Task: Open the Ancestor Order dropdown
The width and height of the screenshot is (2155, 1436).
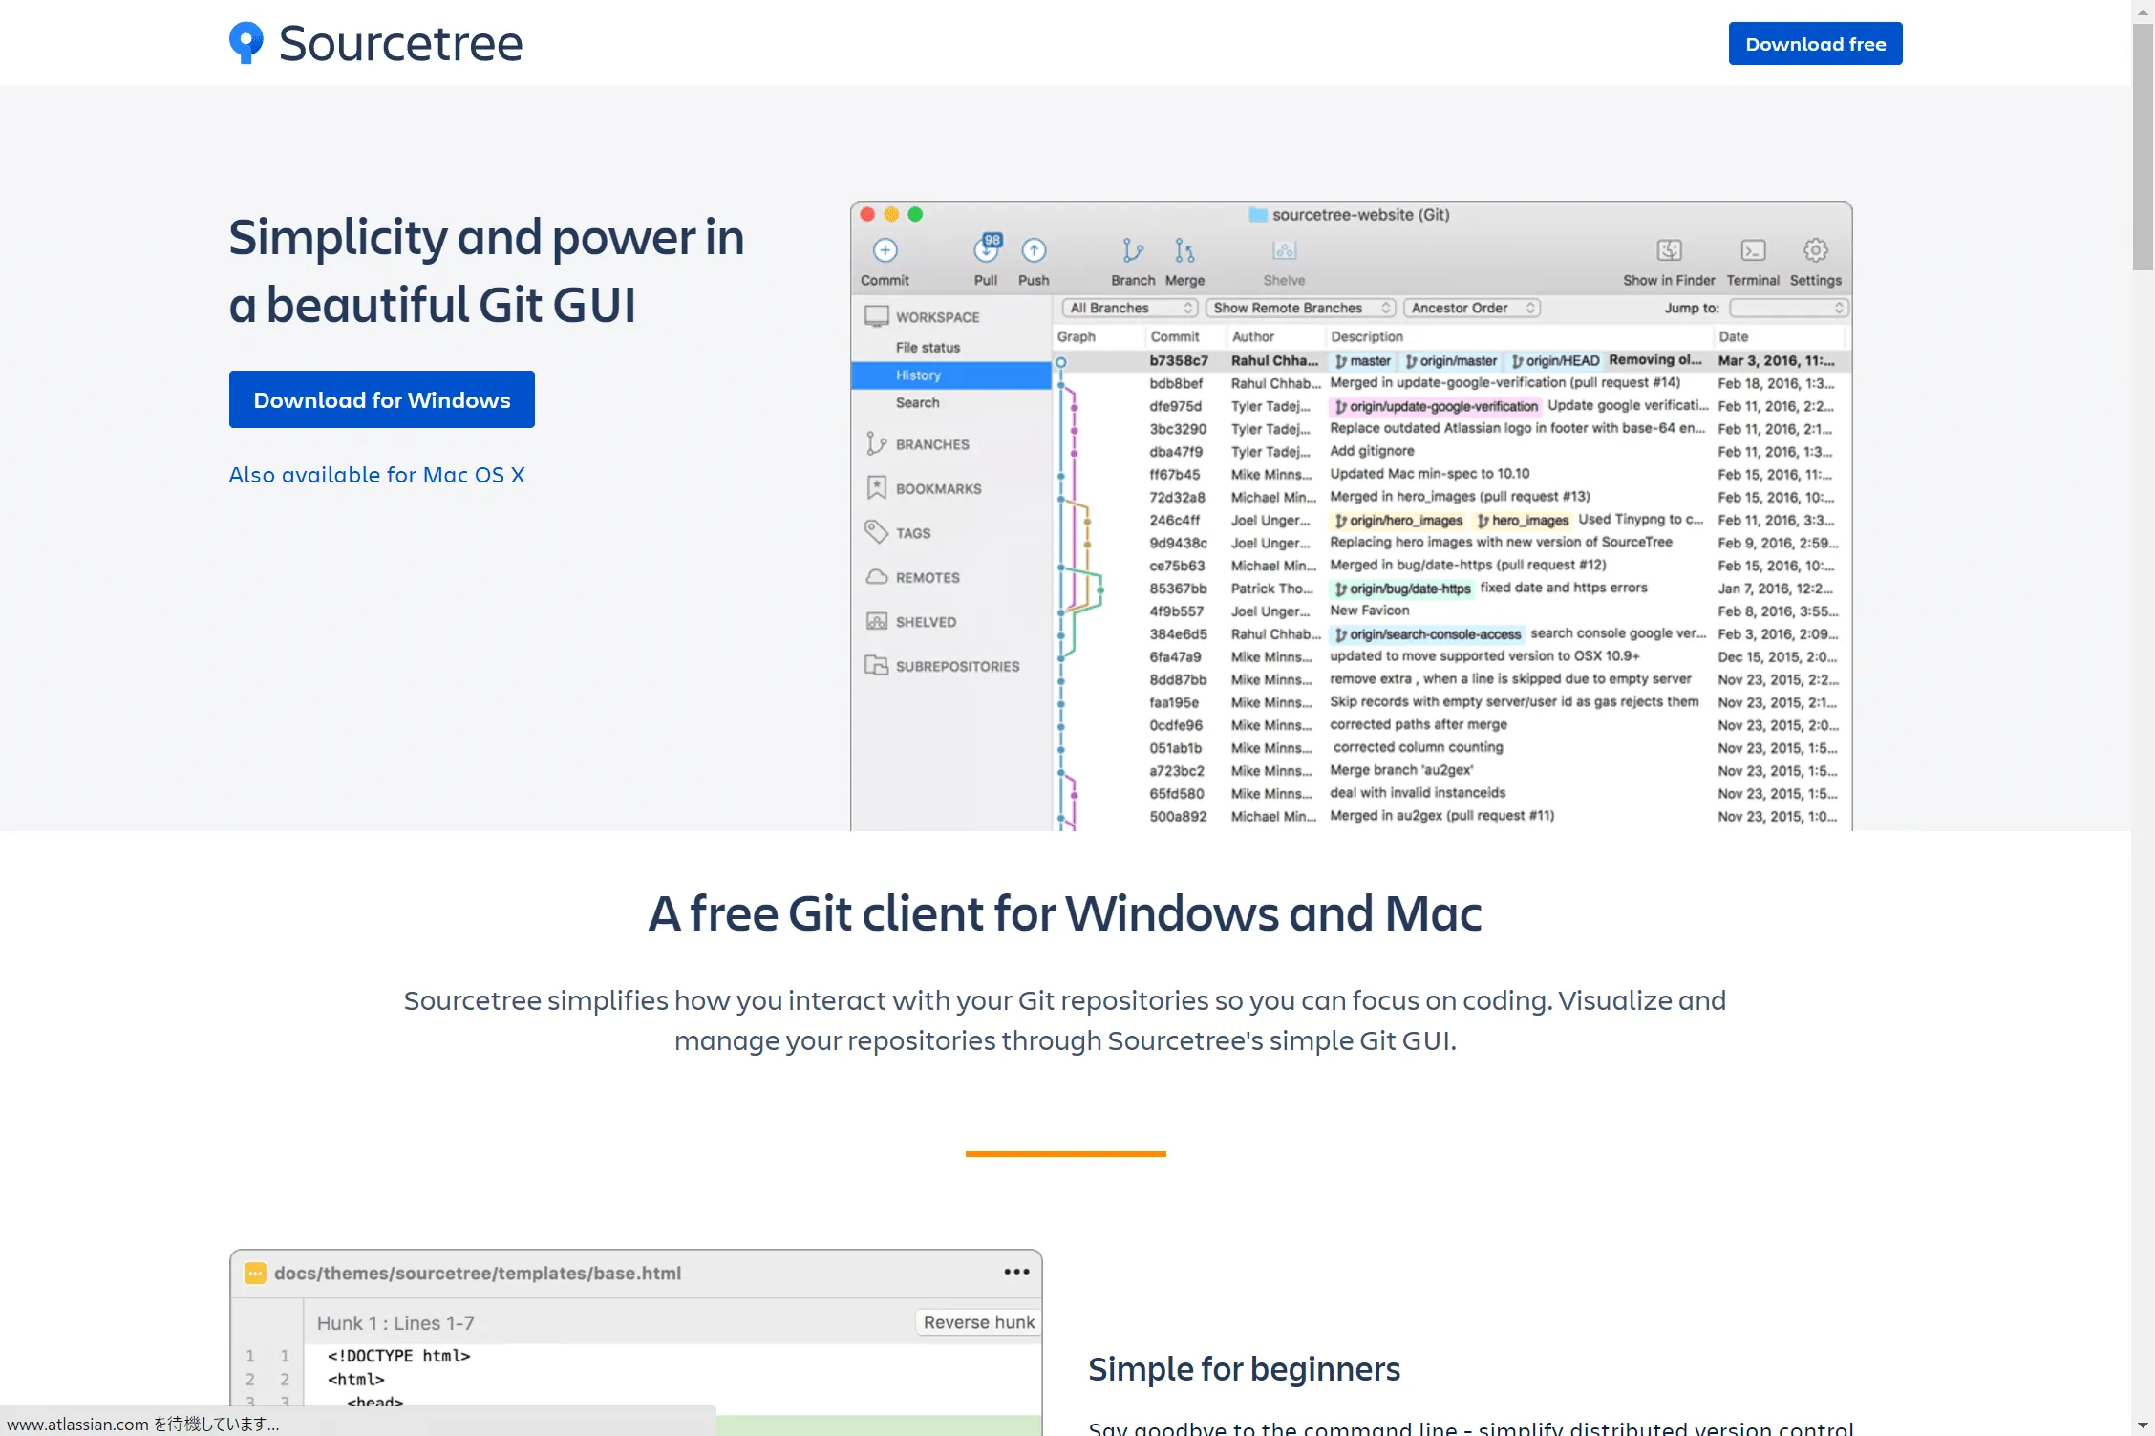Action: tap(1471, 308)
